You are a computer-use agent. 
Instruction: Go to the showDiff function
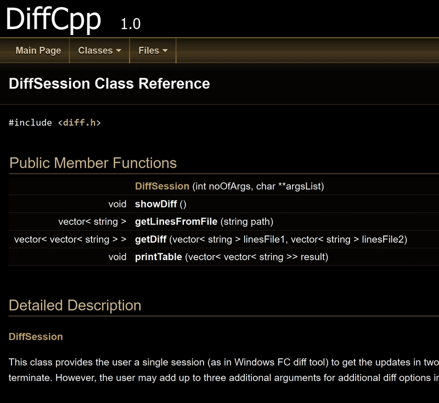coord(156,204)
